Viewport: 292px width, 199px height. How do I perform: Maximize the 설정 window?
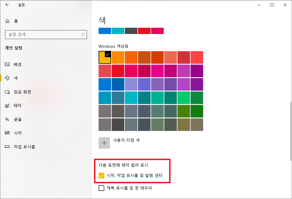[272, 5]
